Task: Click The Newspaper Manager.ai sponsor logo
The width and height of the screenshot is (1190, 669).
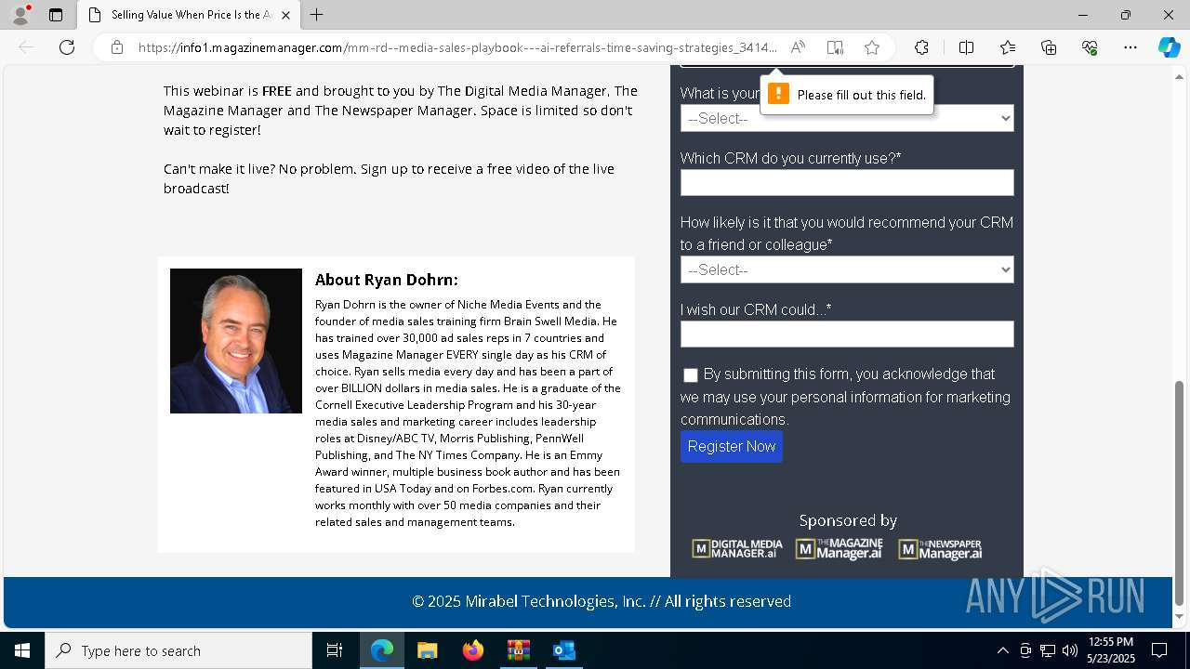Action: 940,549
